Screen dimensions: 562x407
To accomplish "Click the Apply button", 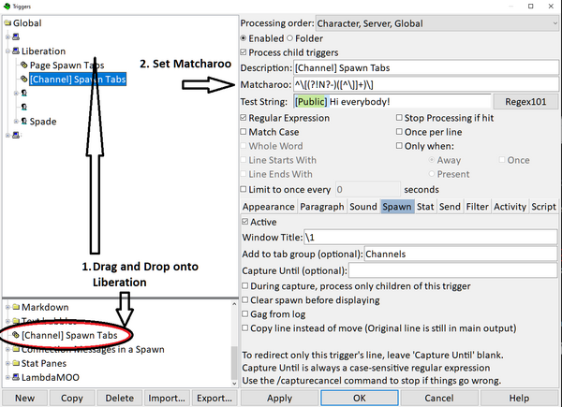I will pyautogui.click(x=280, y=398).
